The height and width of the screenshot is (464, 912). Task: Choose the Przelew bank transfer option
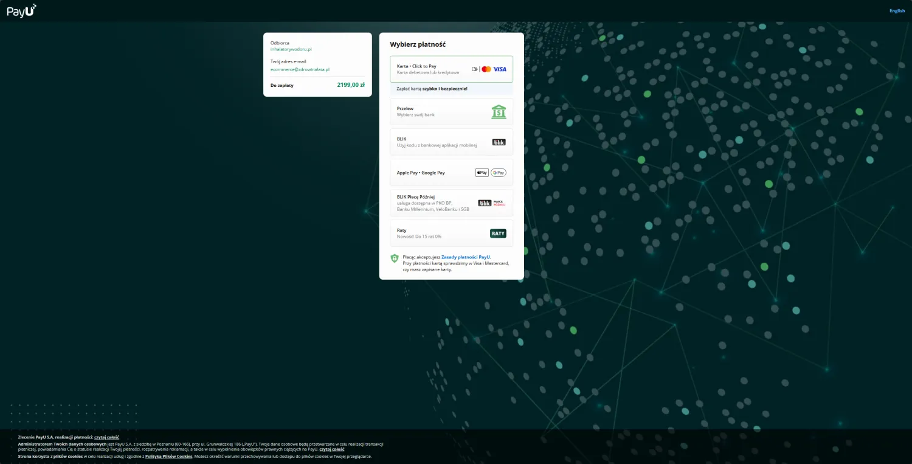(x=451, y=112)
